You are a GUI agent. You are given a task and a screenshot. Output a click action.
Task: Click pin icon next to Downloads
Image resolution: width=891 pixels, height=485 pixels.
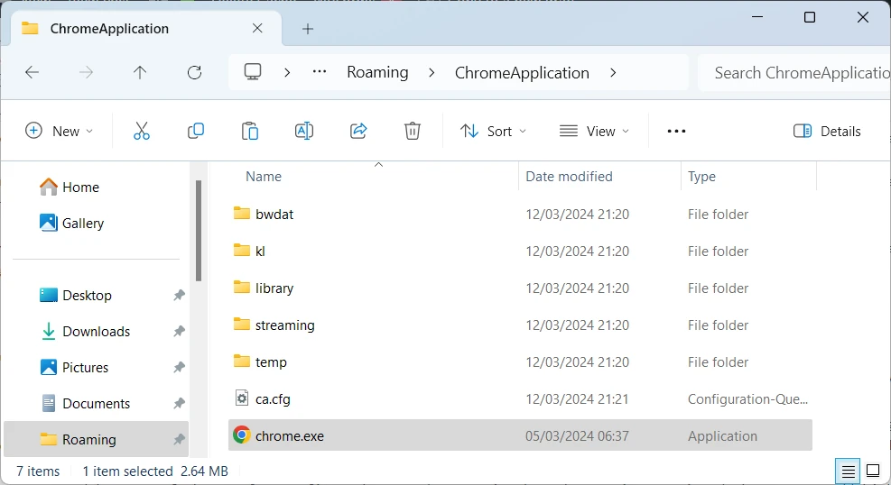(x=179, y=331)
